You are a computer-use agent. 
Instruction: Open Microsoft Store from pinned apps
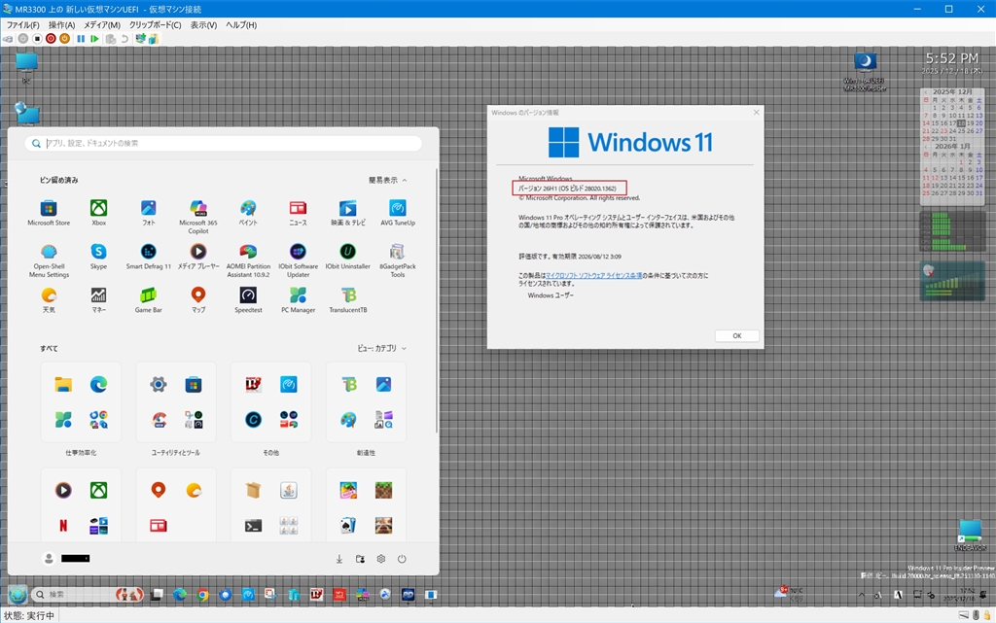click(49, 209)
